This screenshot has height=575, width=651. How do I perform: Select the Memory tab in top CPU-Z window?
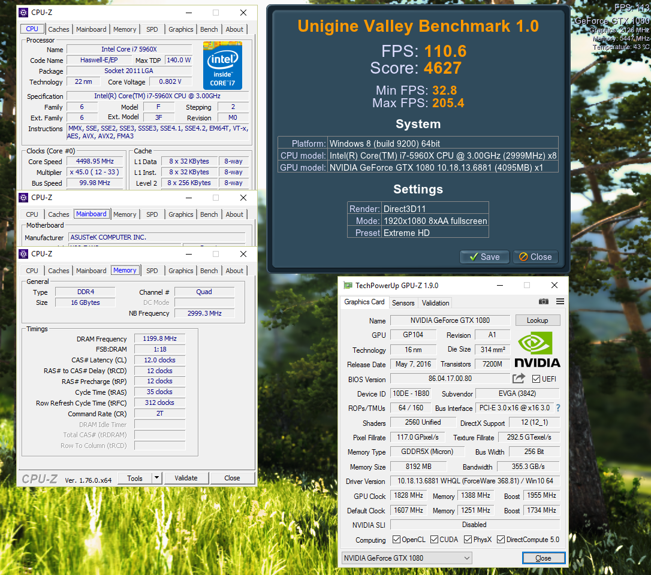[125, 29]
